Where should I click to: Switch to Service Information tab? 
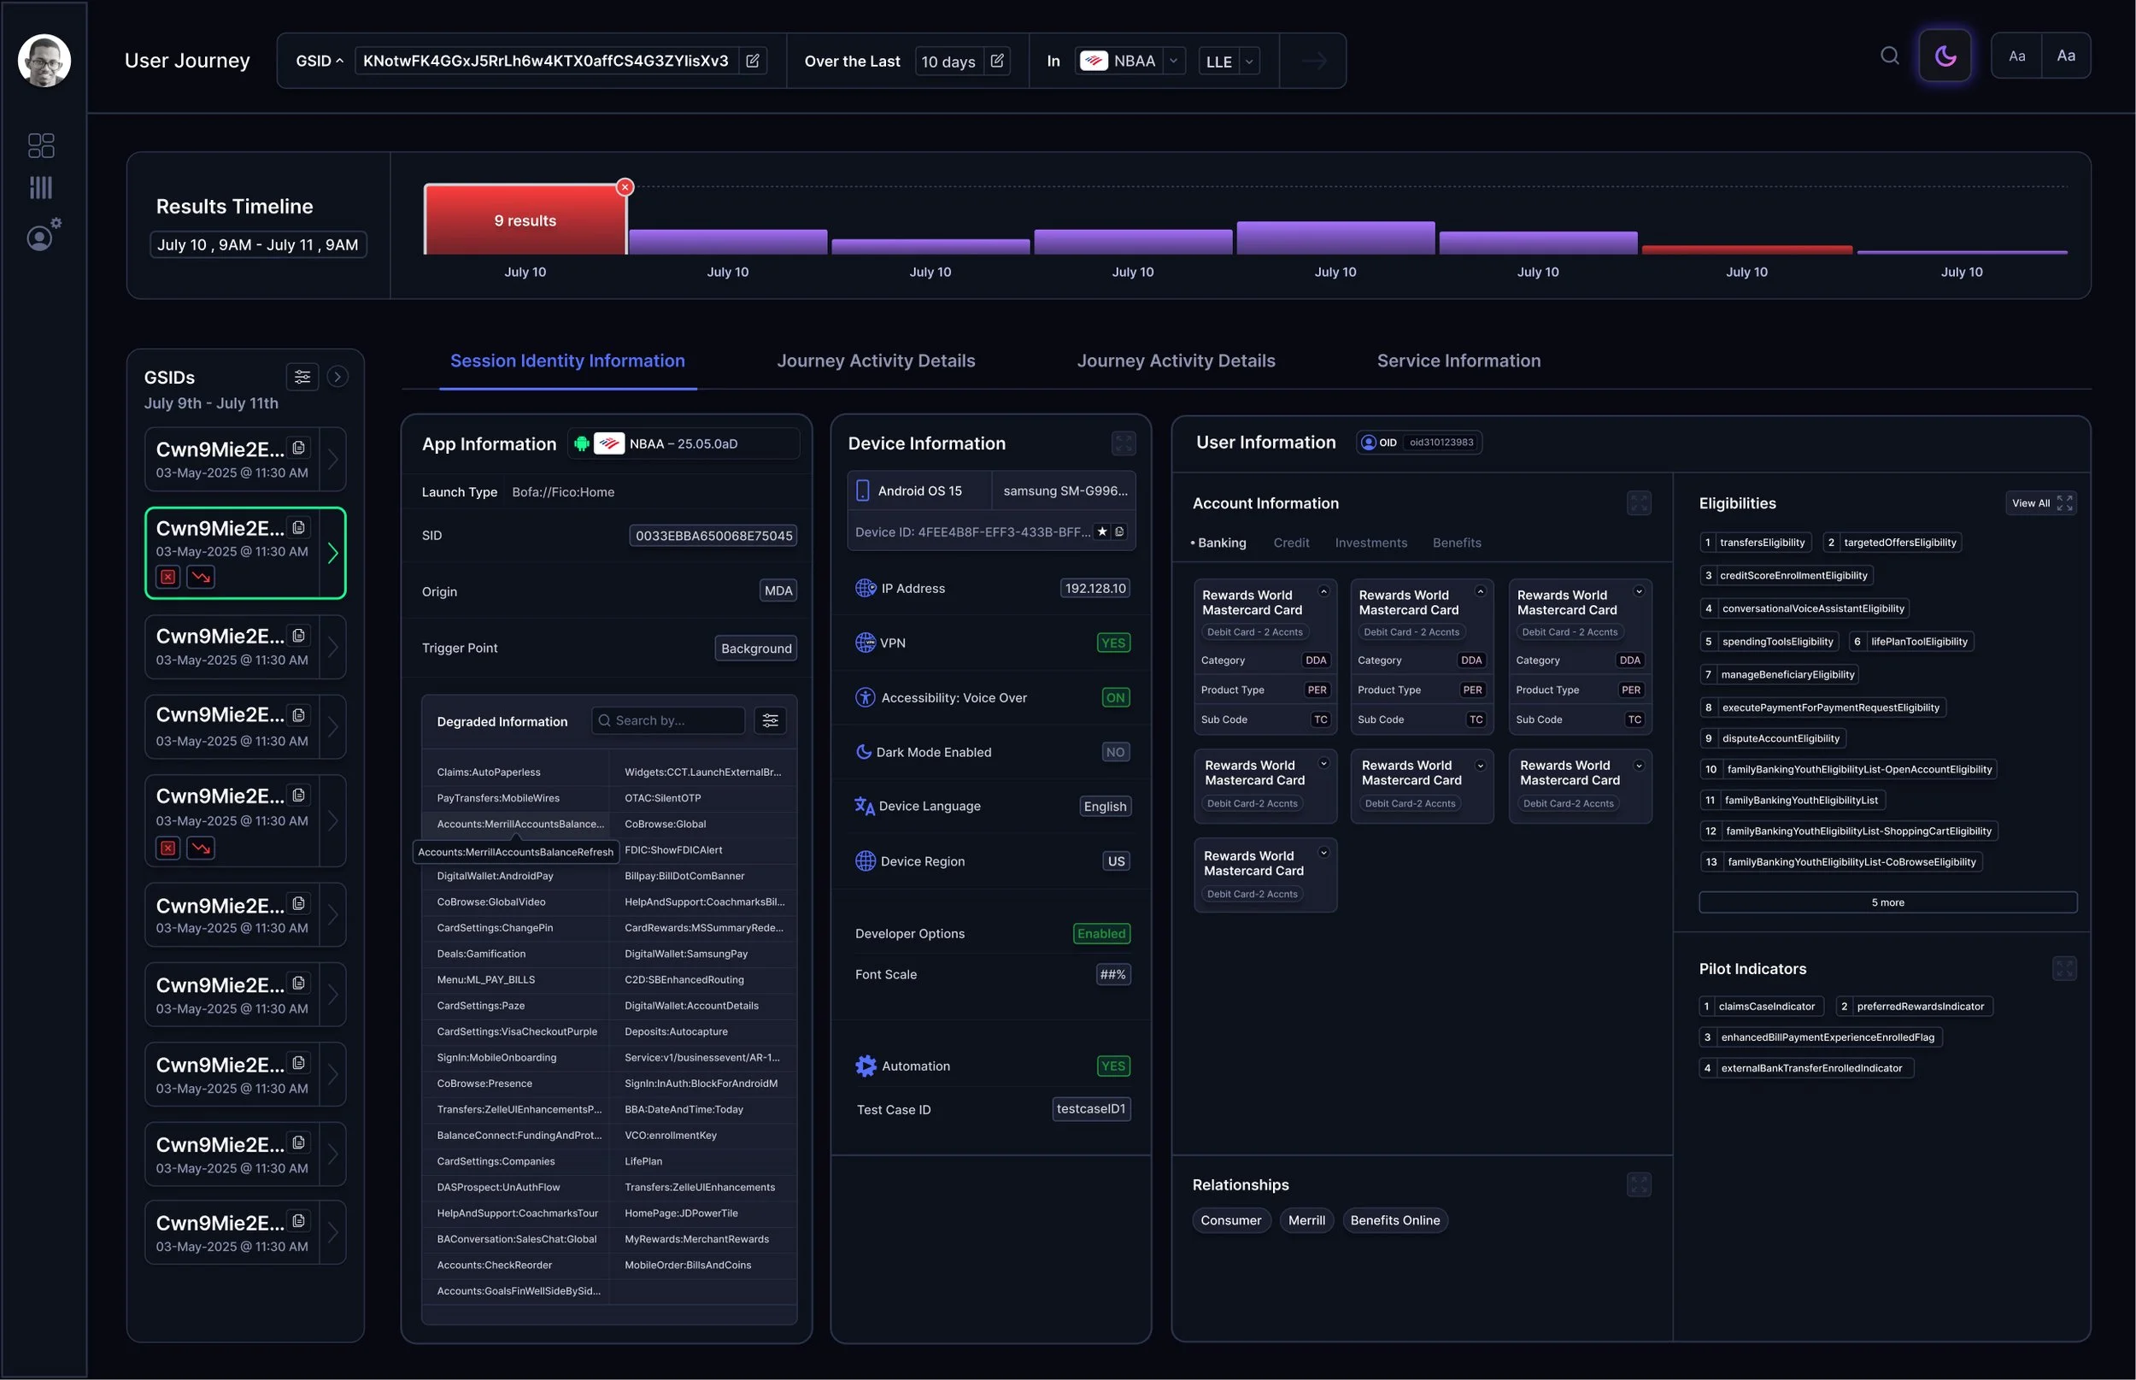click(x=1458, y=361)
